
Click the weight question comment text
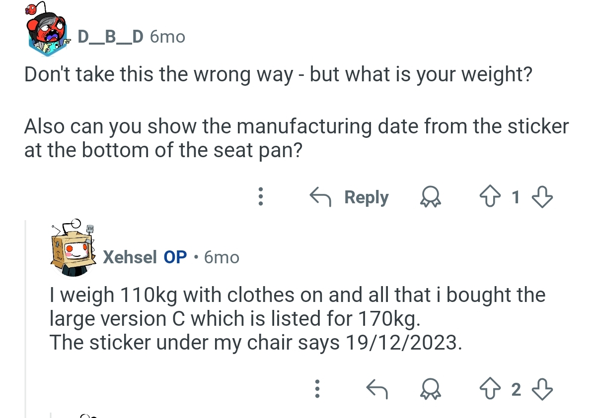[278, 74]
